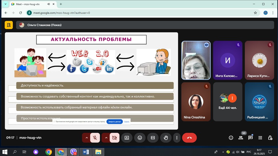Click the 'Закрыть доступ' stop sharing button
The width and height of the screenshot is (278, 156).
pos(114,122)
